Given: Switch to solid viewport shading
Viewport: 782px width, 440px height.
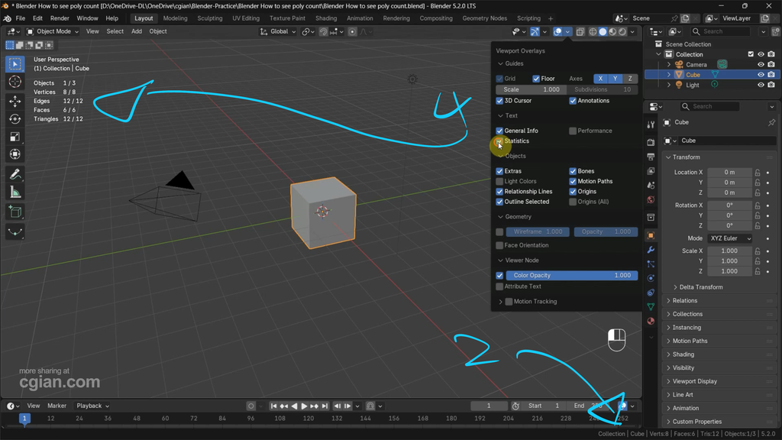Looking at the screenshot, I should pyautogui.click(x=603, y=31).
